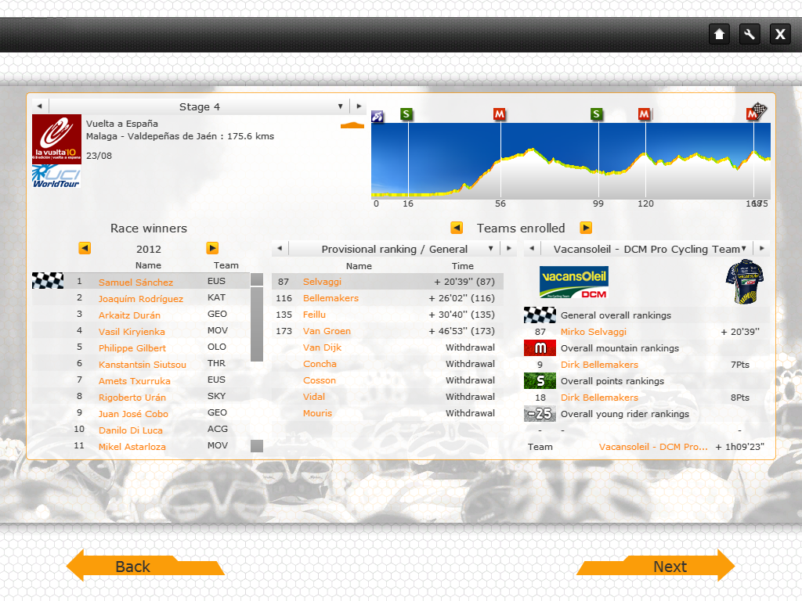The image size is (802, 601).
Task: Click the La Vuelta race logo
Action: click(56, 138)
